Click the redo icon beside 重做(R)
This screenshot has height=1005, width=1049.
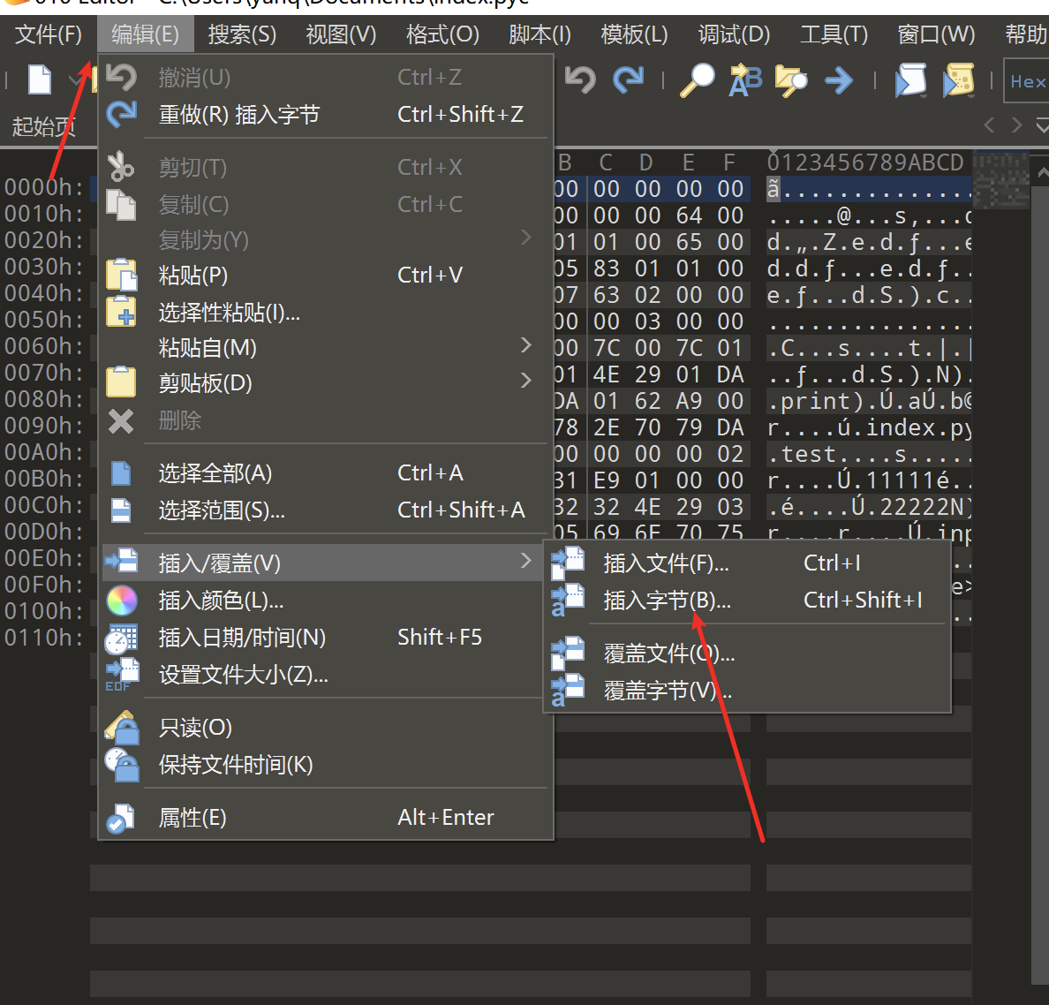click(x=121, y=115)
